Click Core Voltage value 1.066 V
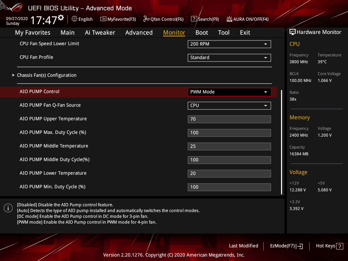348x261 pixels. click(x=325, y=81)
